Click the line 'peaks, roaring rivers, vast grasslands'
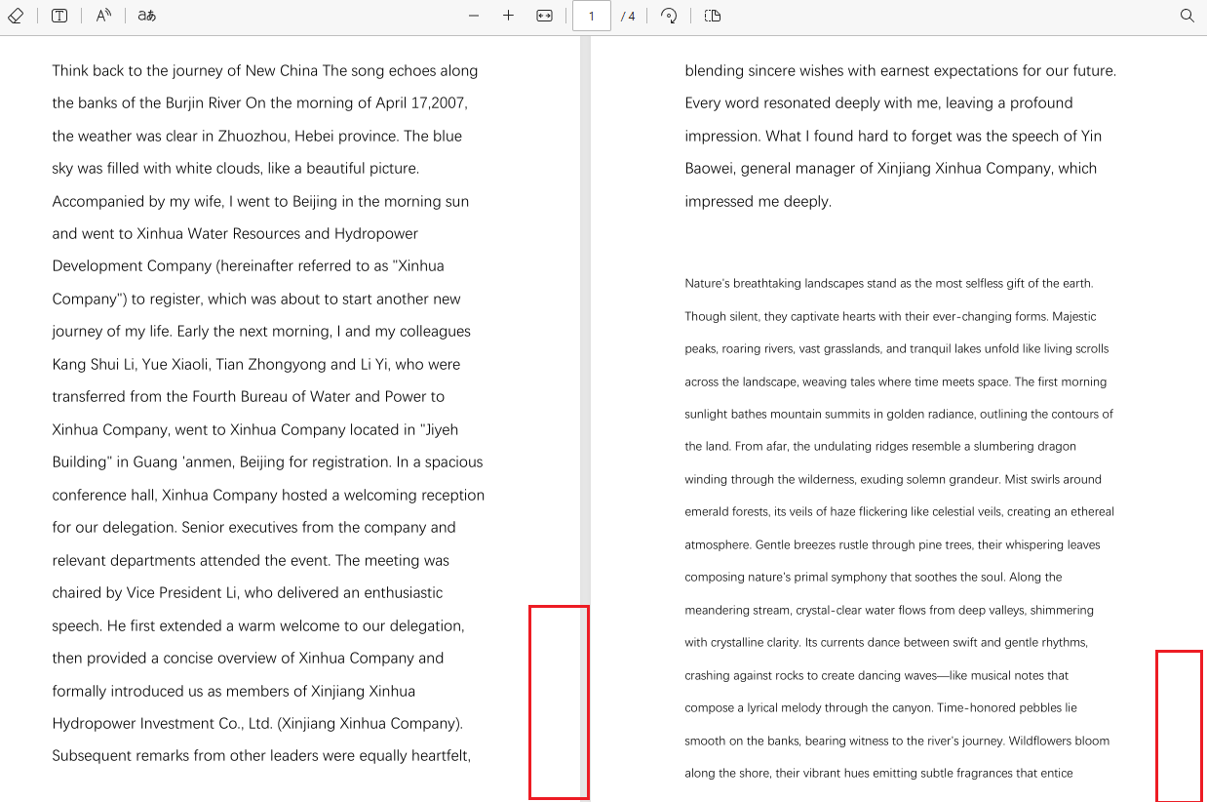 click(x=897, y=348)
